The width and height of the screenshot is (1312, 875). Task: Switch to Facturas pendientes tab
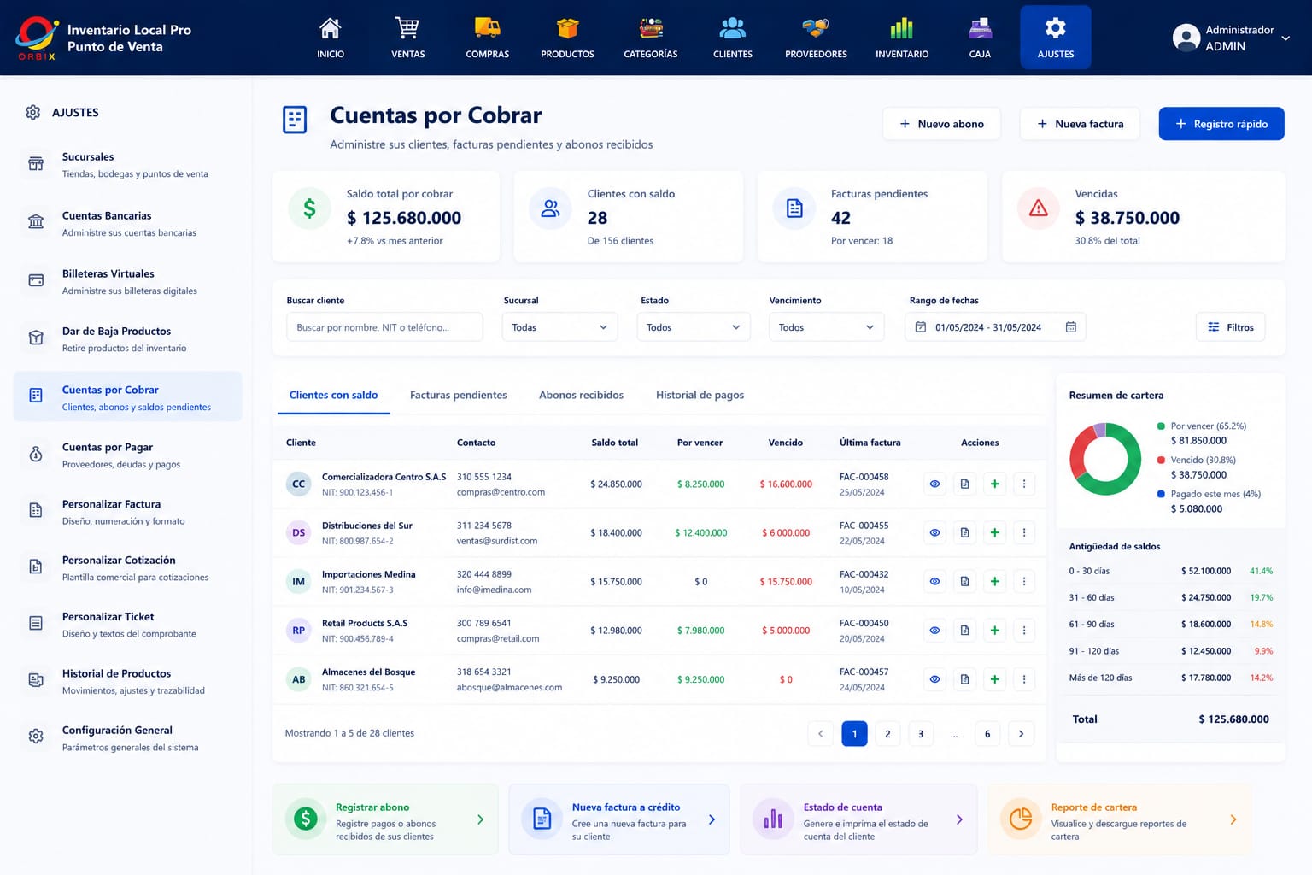coord(458,395)
